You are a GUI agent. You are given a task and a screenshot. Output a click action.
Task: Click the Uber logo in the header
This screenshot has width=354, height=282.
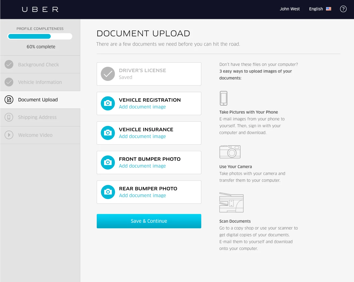tap(40, 9)
